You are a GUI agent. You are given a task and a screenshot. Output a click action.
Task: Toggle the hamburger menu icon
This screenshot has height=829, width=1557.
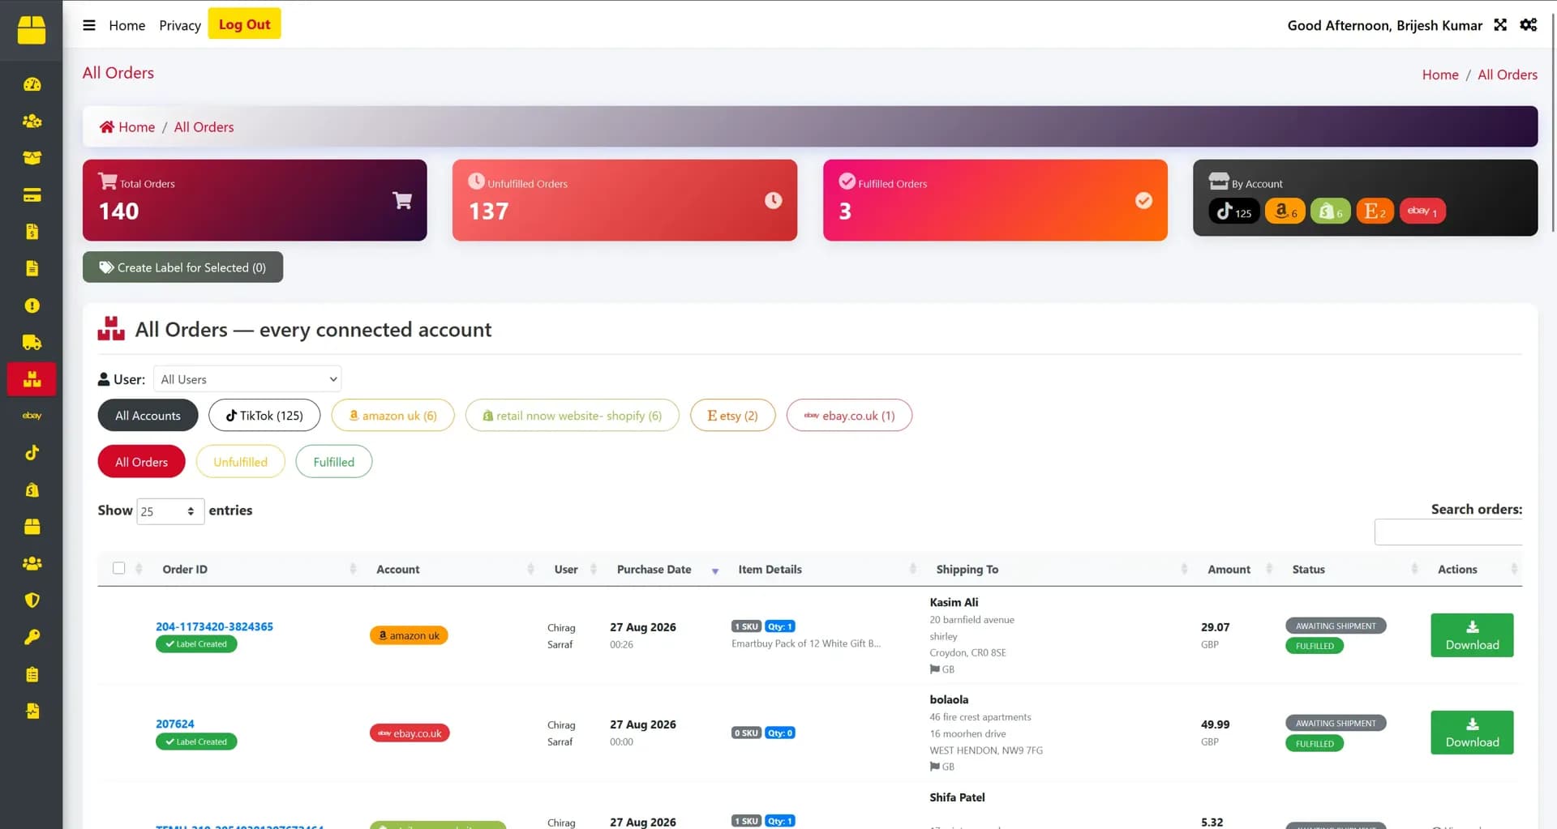pyautogui.click(x=89, y=25)
